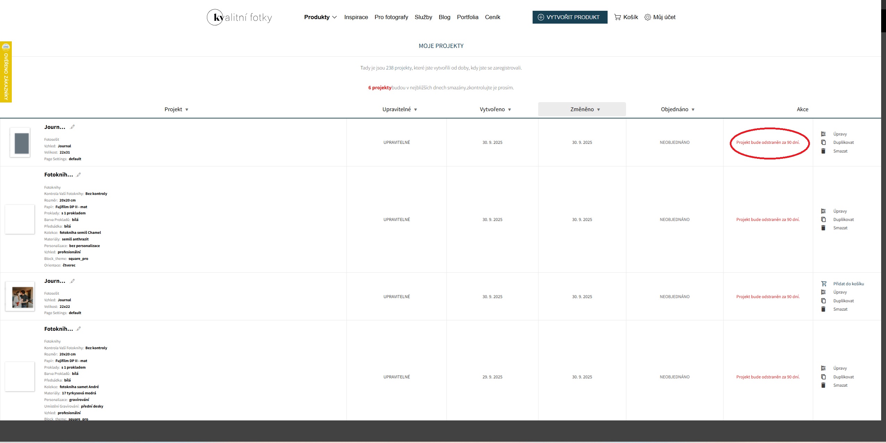The height and width of the screenshot is (443, 886).
Task: Open the couple photo Journal thumbnail
Action: (x=23, y=297)
